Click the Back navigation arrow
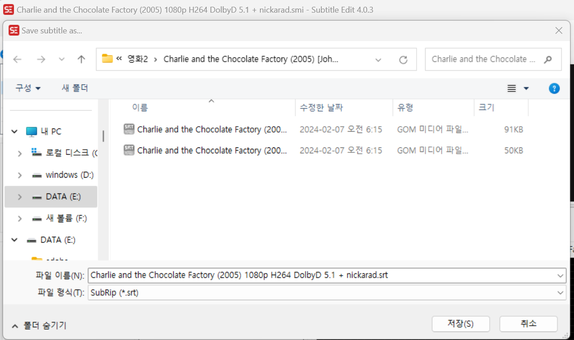 coord(17,60)
